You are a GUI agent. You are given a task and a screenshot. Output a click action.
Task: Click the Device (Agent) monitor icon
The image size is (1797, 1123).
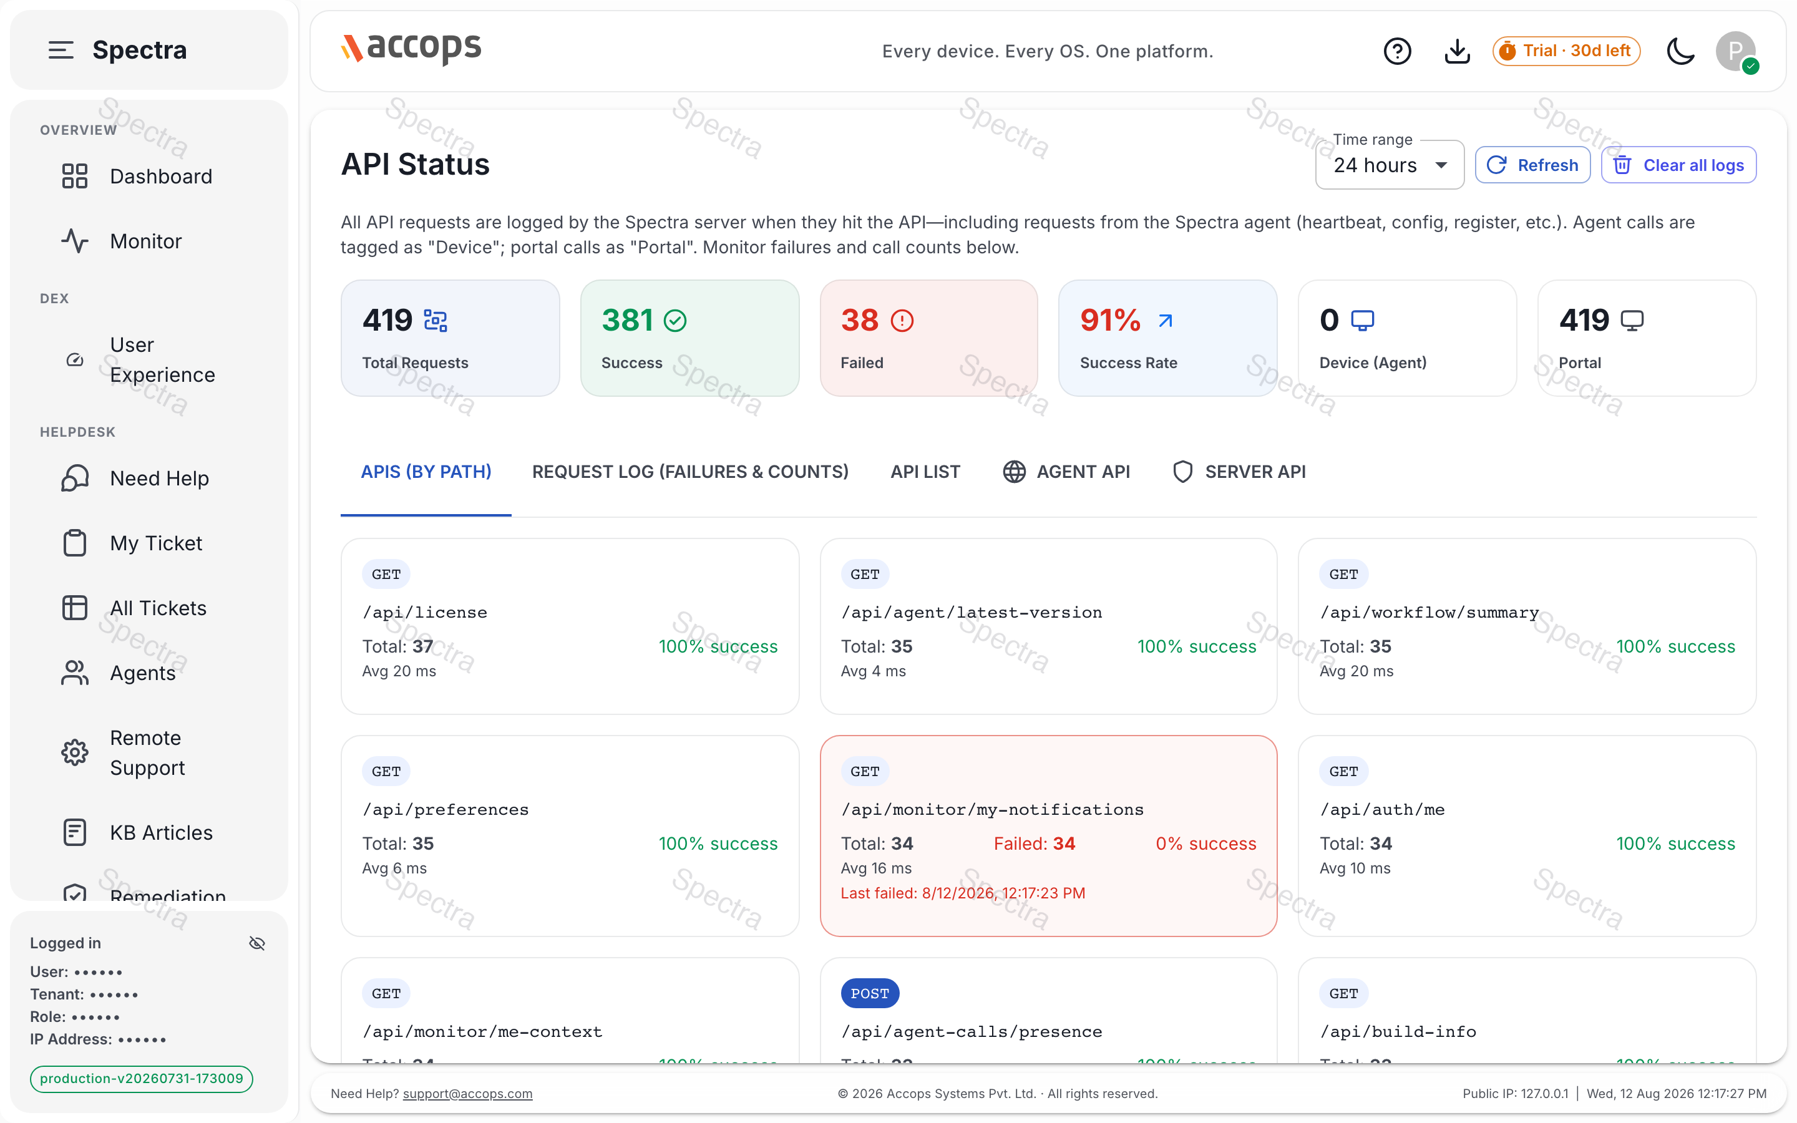coord(1363,321)
